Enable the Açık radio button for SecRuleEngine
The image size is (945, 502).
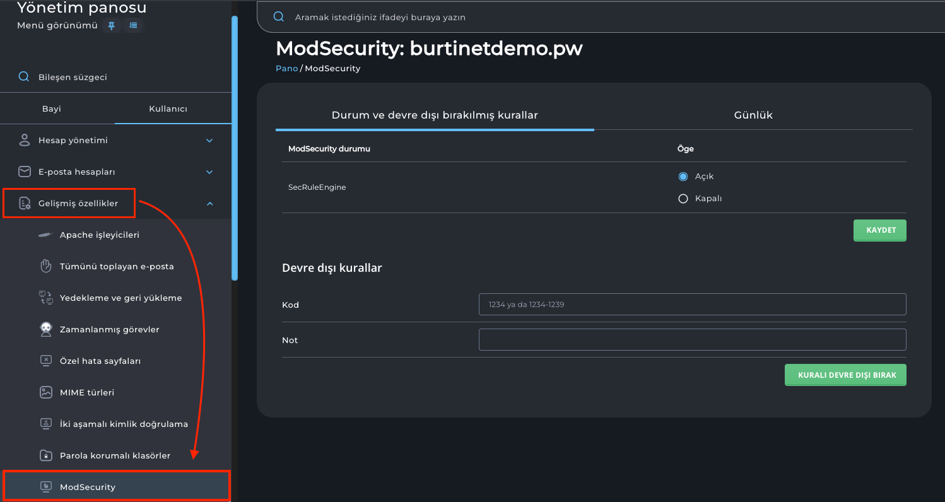point(683,176)
